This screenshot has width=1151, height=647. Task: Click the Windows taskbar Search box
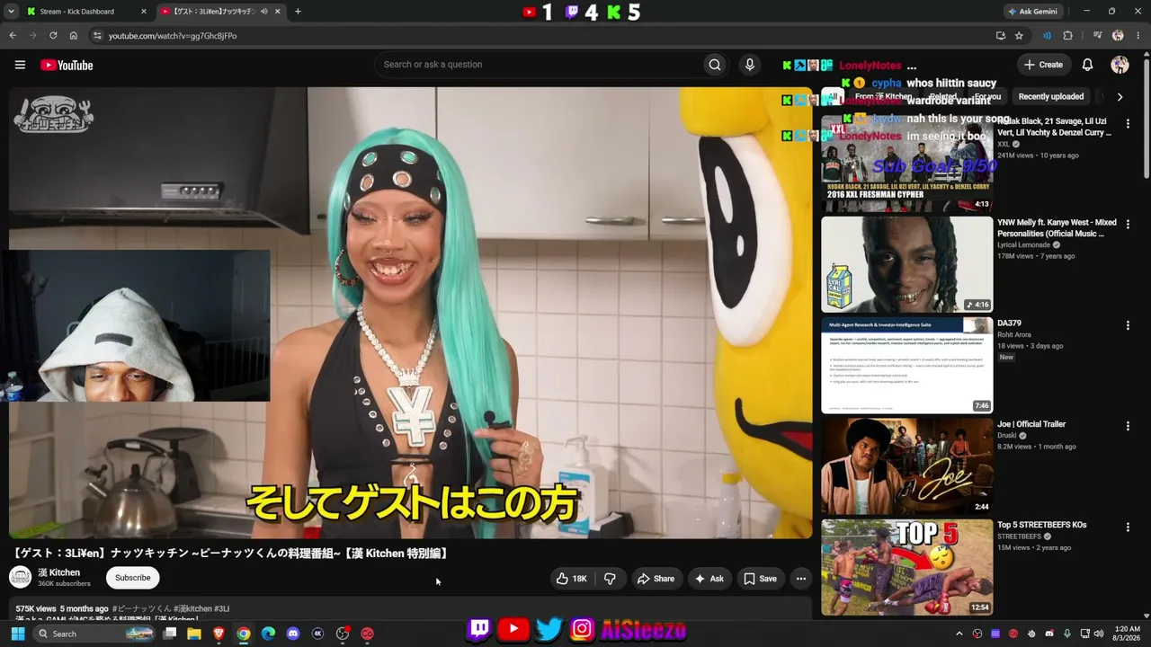[x=94, y=634]
